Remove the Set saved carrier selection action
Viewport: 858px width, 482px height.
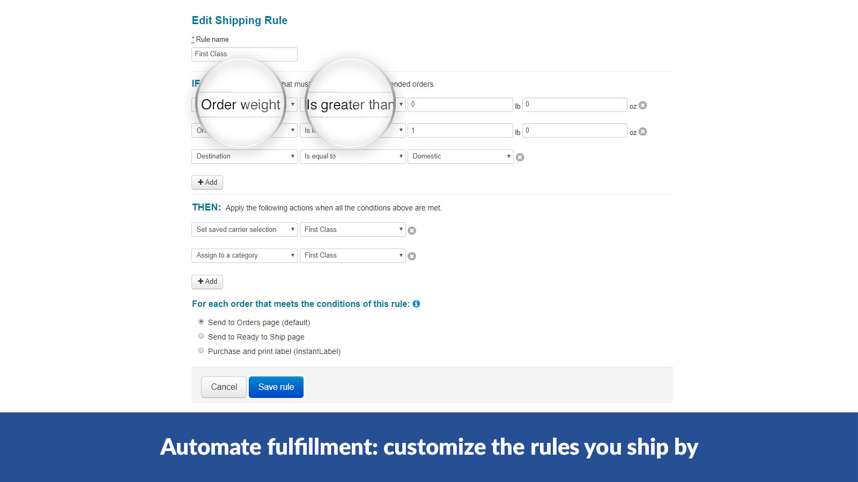(412, 231)
